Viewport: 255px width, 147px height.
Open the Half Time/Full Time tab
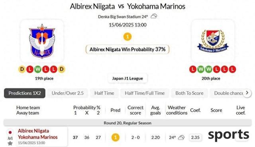[145, 93]
